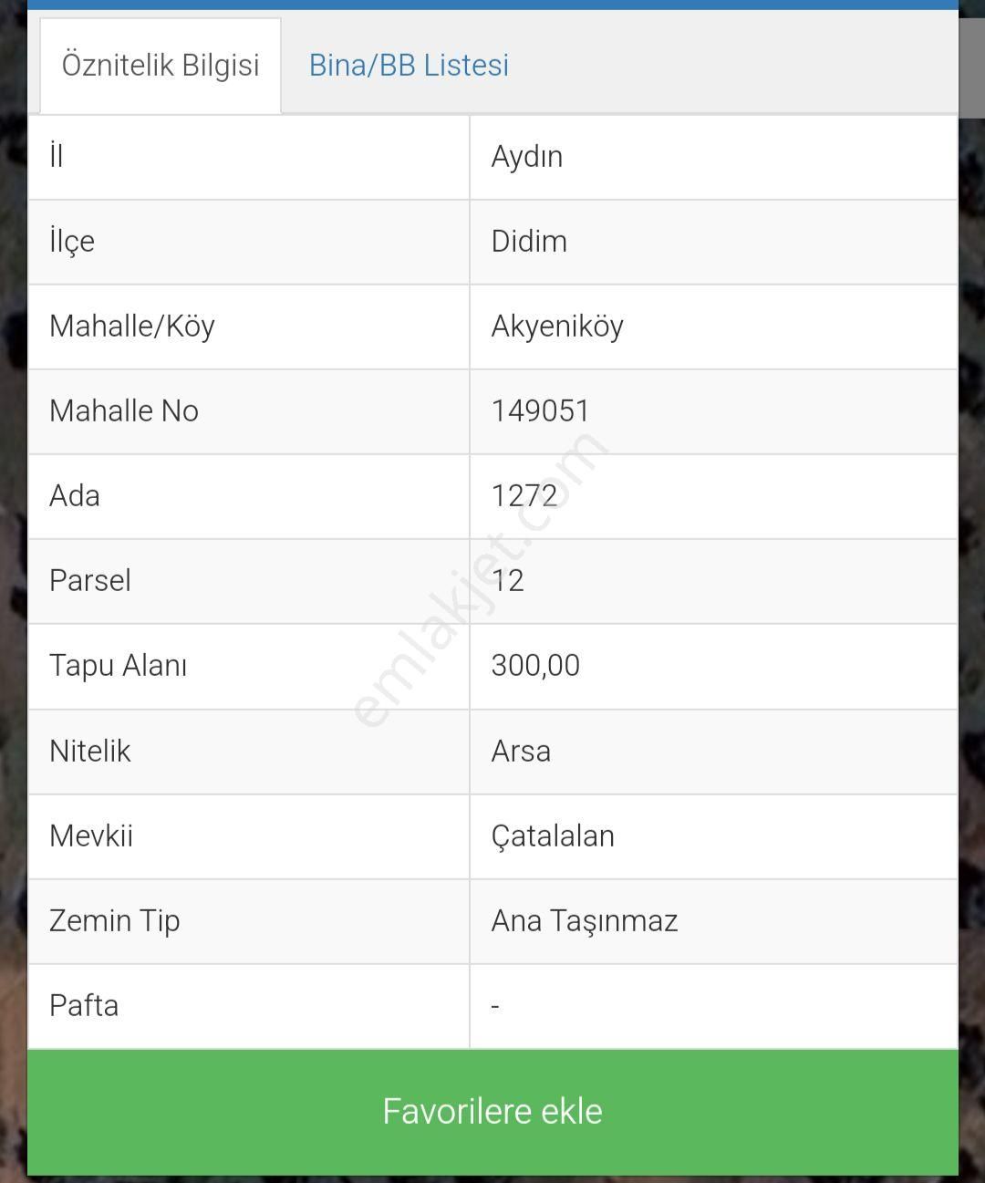Select the Öznitelik Bilgisi tab
985x1183 pixels.
(x=161, y=65)
